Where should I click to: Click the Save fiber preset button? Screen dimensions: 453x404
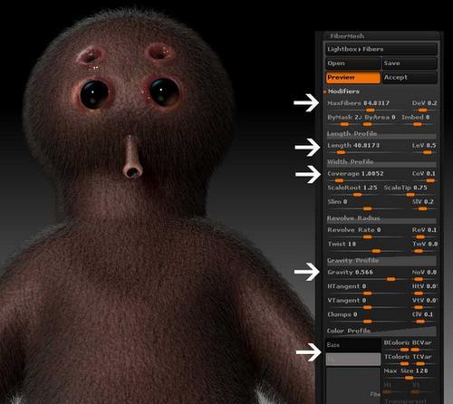(x=410, y=63)
